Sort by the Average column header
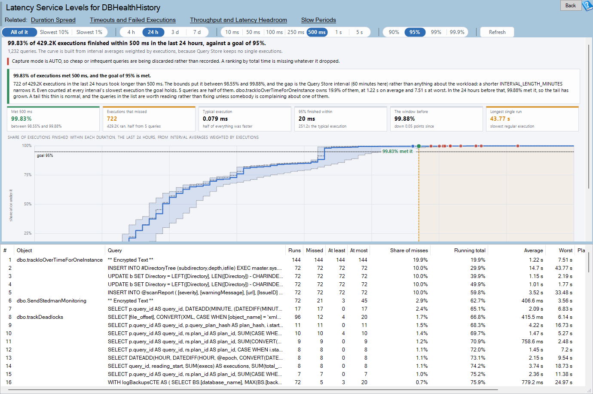The image size is (593, 394). point(517,250)
